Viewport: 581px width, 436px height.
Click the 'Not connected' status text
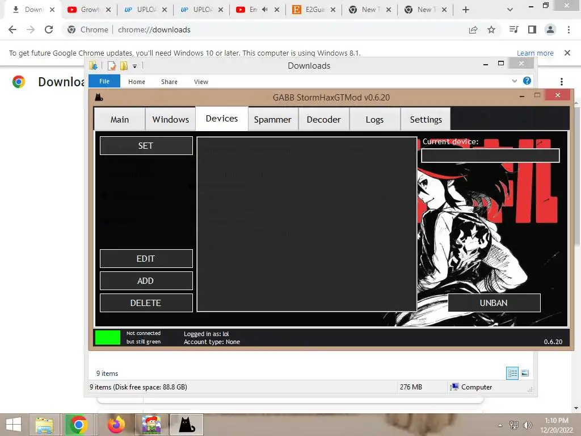[x=144, y=333]
